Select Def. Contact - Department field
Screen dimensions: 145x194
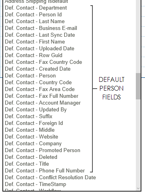(36, 8)
